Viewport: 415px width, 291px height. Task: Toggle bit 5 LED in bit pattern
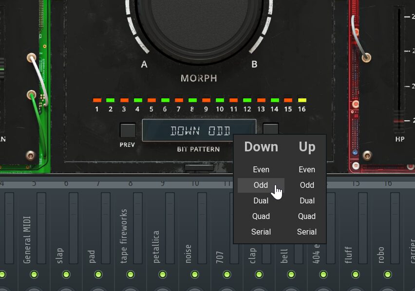click(x=151, y=100)
